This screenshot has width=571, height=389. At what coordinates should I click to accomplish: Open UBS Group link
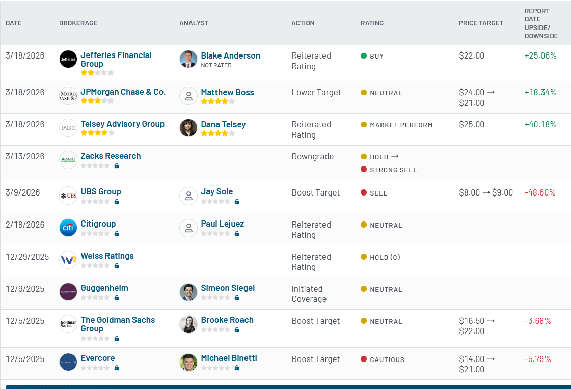click(x=101, y=191)
